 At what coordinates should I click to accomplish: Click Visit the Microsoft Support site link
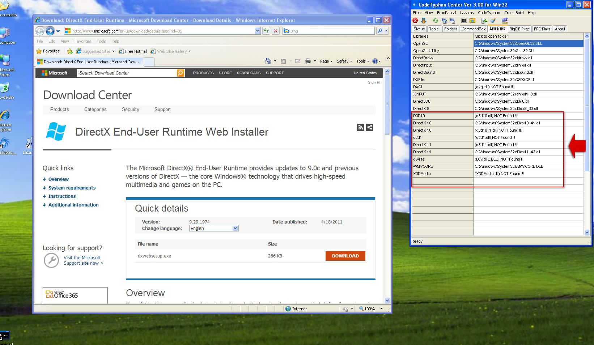(83, 260)
